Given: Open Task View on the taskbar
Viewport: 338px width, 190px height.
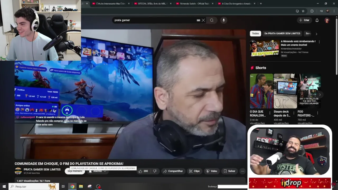Looking at the screenshot, I should pos(63,187).
